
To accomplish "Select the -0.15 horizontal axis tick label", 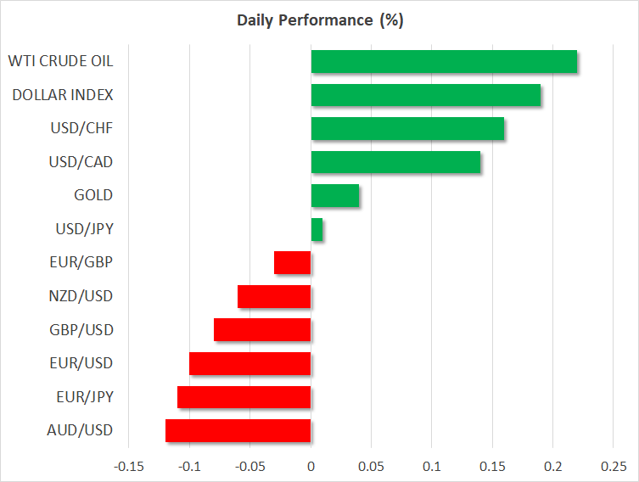I will 128,465.
